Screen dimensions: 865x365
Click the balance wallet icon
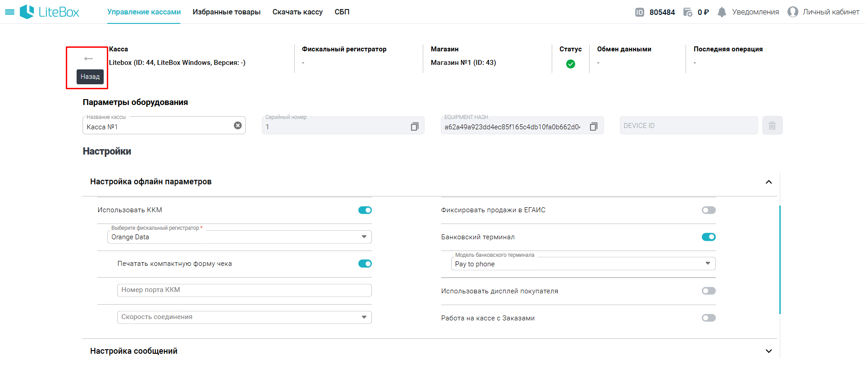(688, 12)
